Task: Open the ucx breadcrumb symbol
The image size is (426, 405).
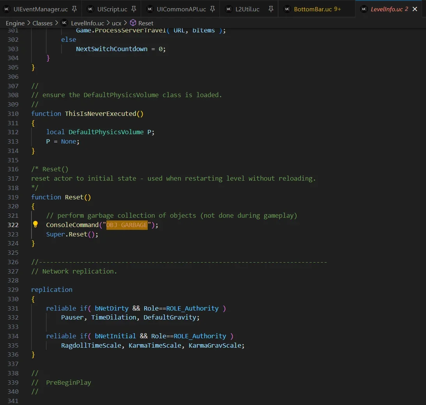Action: click(x=117, y=23)
